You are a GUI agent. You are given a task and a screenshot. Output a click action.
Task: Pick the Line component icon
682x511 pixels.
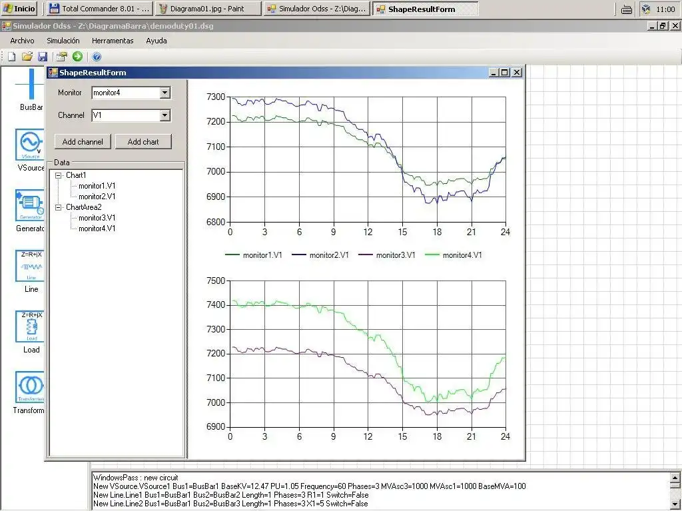tap(31, 266)
